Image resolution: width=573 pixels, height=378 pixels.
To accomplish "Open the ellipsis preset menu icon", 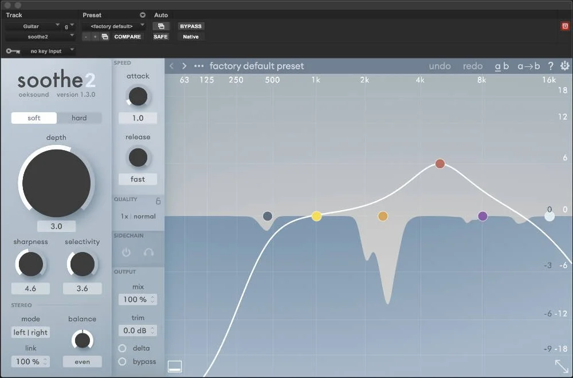I will coord(198,65).
